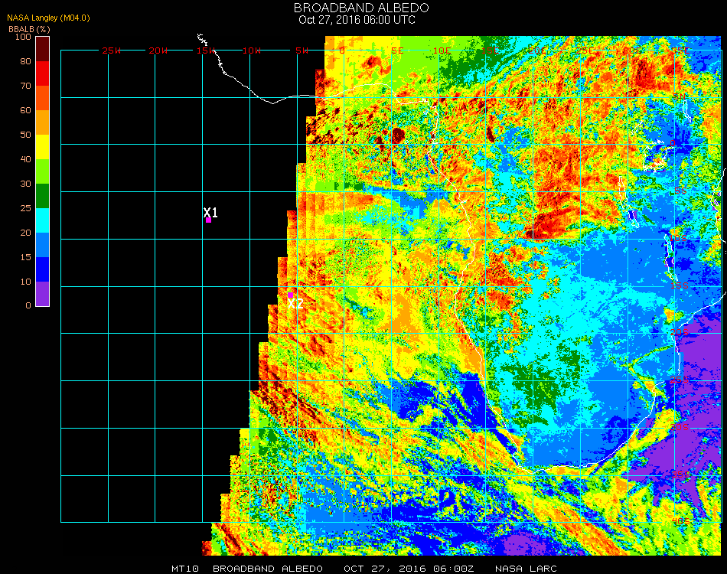Image resolution: width=727 pixels, height=574 pixels.
Task: Click the MT10 label in bottom caption
Action: (185, 568)
